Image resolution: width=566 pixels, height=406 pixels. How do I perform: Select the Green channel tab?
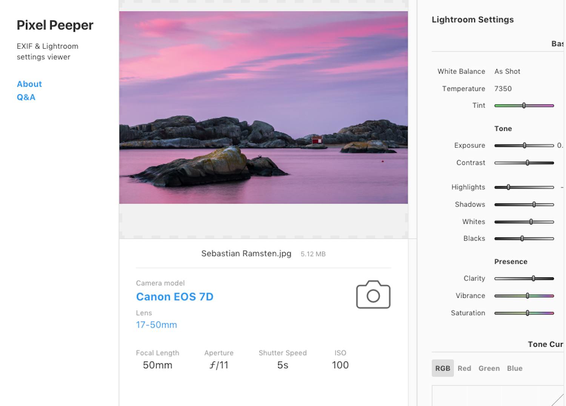tap(489, 368)
